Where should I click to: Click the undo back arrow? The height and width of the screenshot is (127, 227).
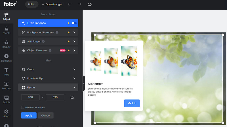pos(70,5)
